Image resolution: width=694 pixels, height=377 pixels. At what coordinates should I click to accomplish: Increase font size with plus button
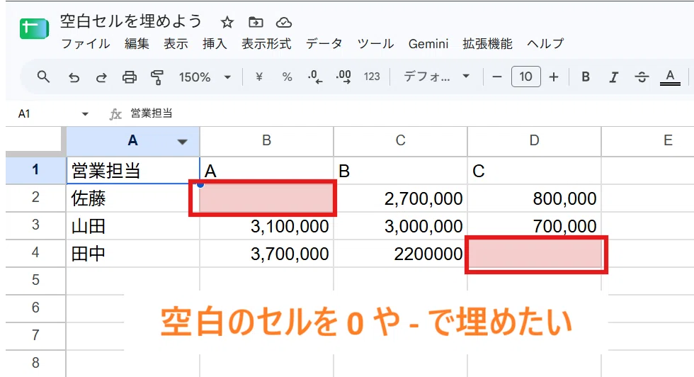[x=554, y=77]
